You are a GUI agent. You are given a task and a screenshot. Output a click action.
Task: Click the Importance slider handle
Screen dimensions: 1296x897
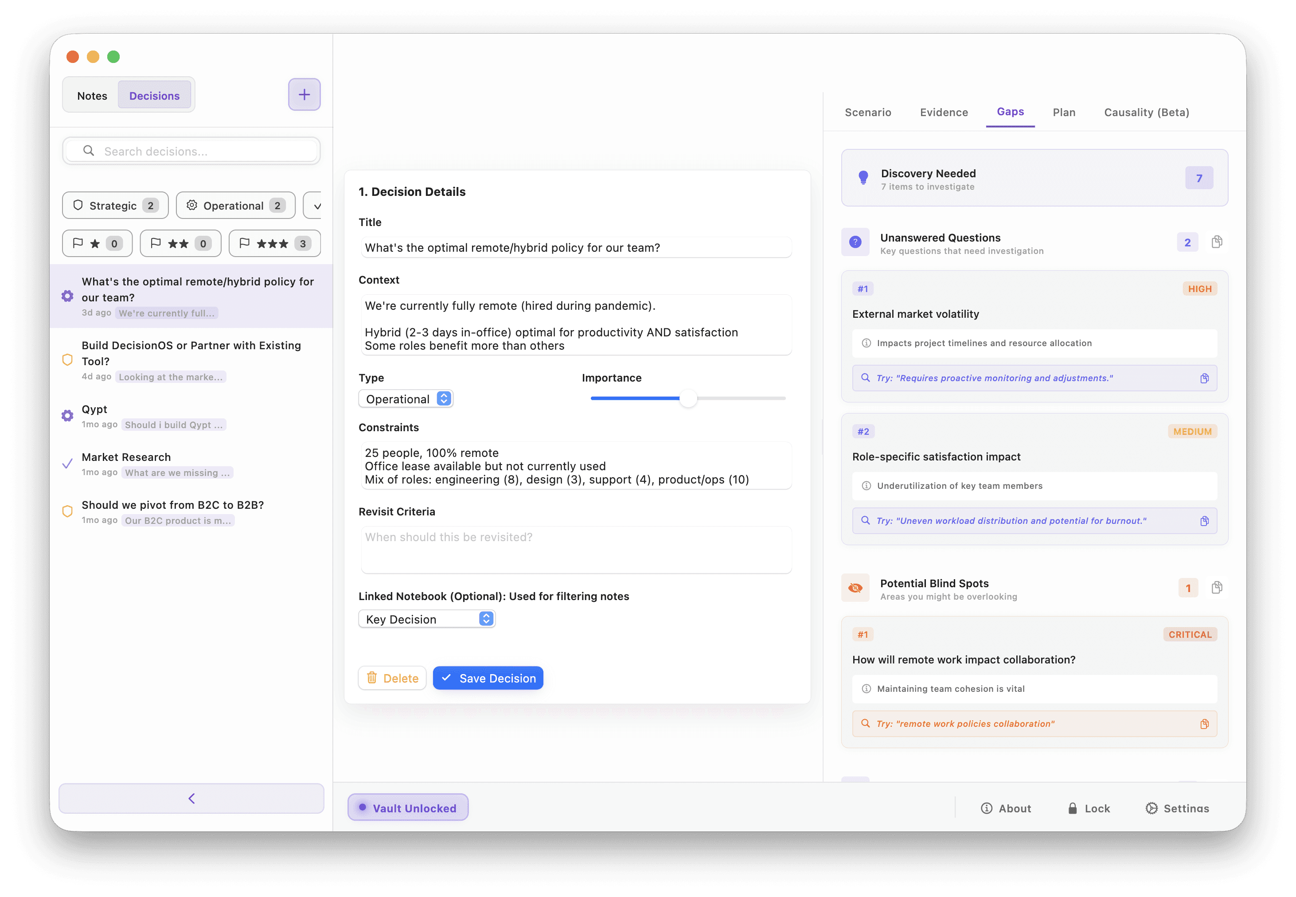[688, 398]
